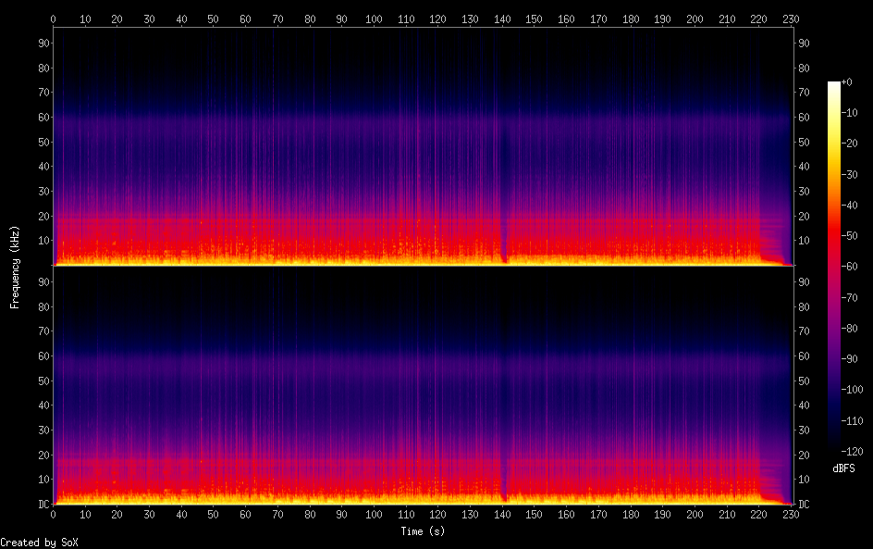Click the "-30" value on the dBFS scale
The width and height of the screenshot is (873, 549).
[849, 174]
